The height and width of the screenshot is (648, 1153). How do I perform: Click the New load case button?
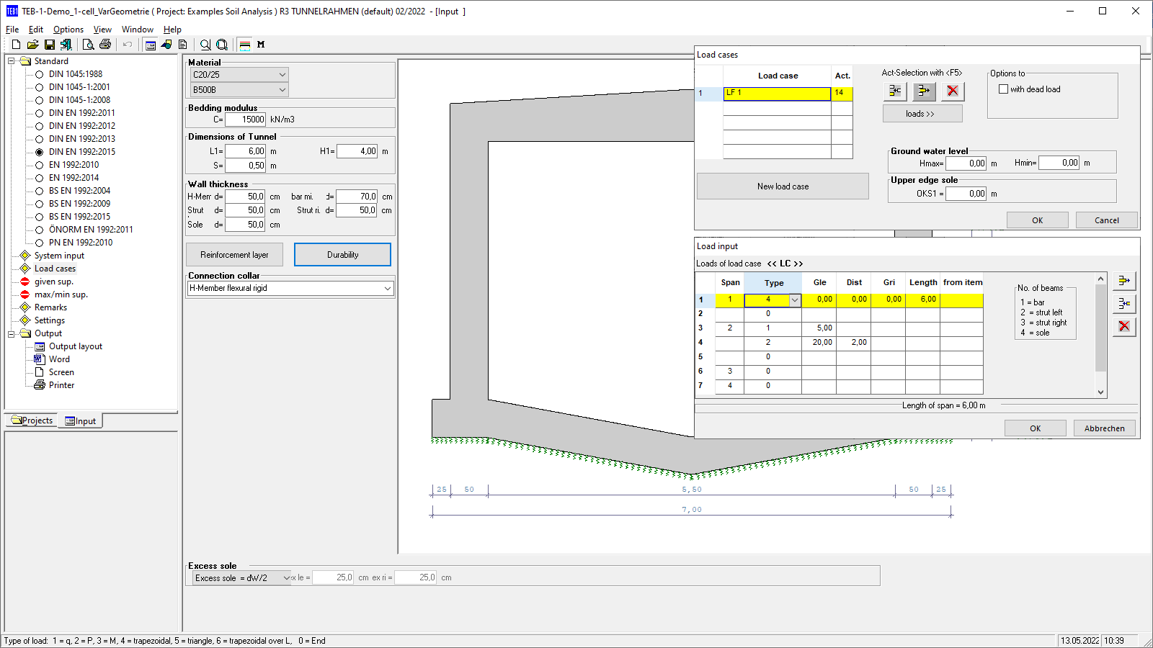click(x=783, y=186)
